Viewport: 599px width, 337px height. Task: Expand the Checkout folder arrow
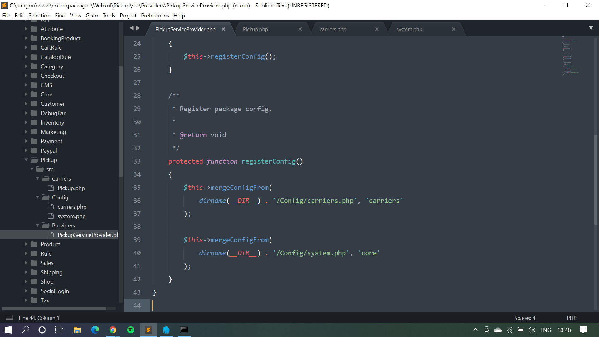26,76
